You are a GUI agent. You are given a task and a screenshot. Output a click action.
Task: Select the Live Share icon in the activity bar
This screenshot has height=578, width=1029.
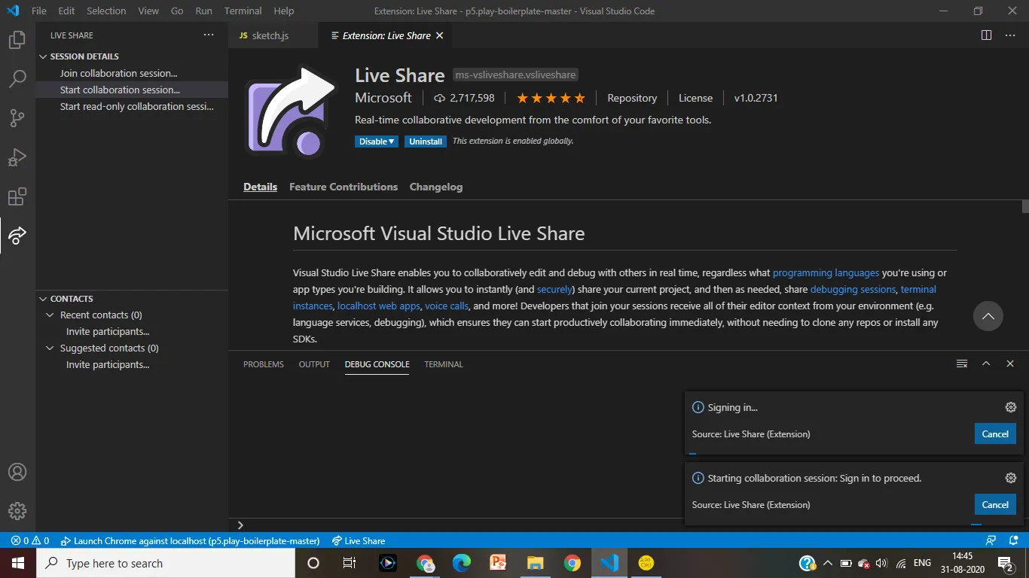point(17,236)
